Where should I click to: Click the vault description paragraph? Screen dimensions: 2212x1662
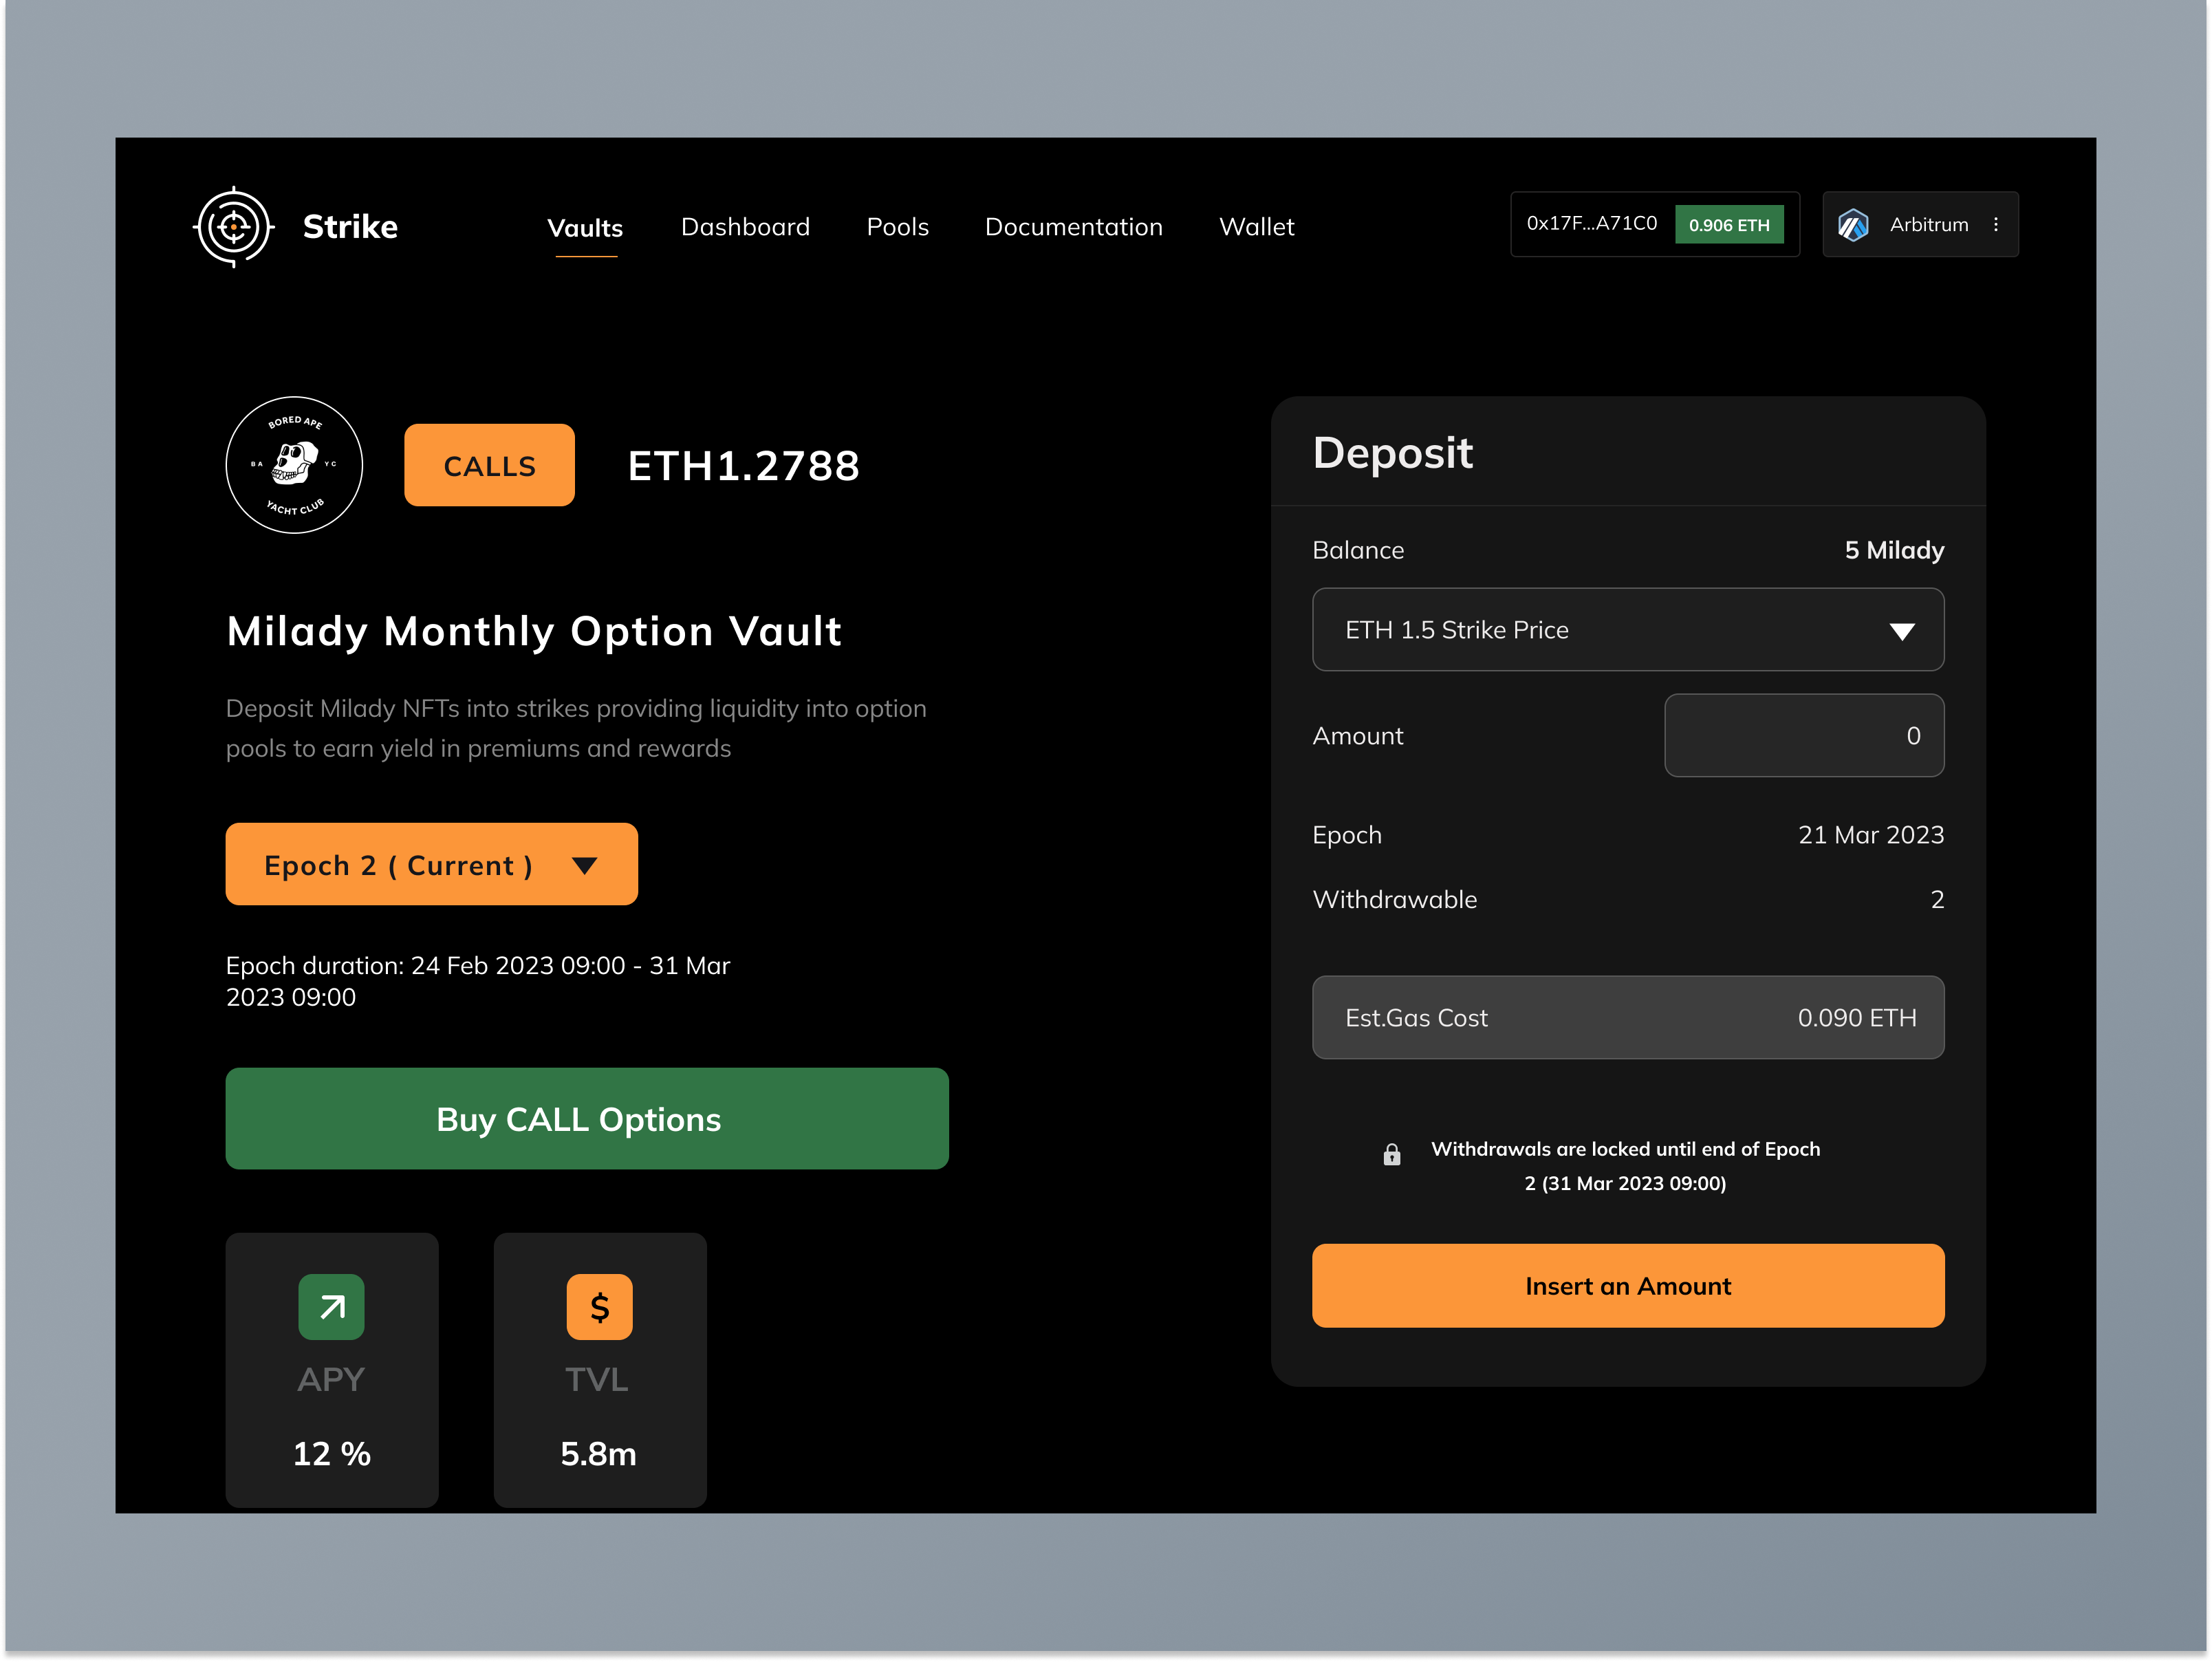click(x=576, y=729)
